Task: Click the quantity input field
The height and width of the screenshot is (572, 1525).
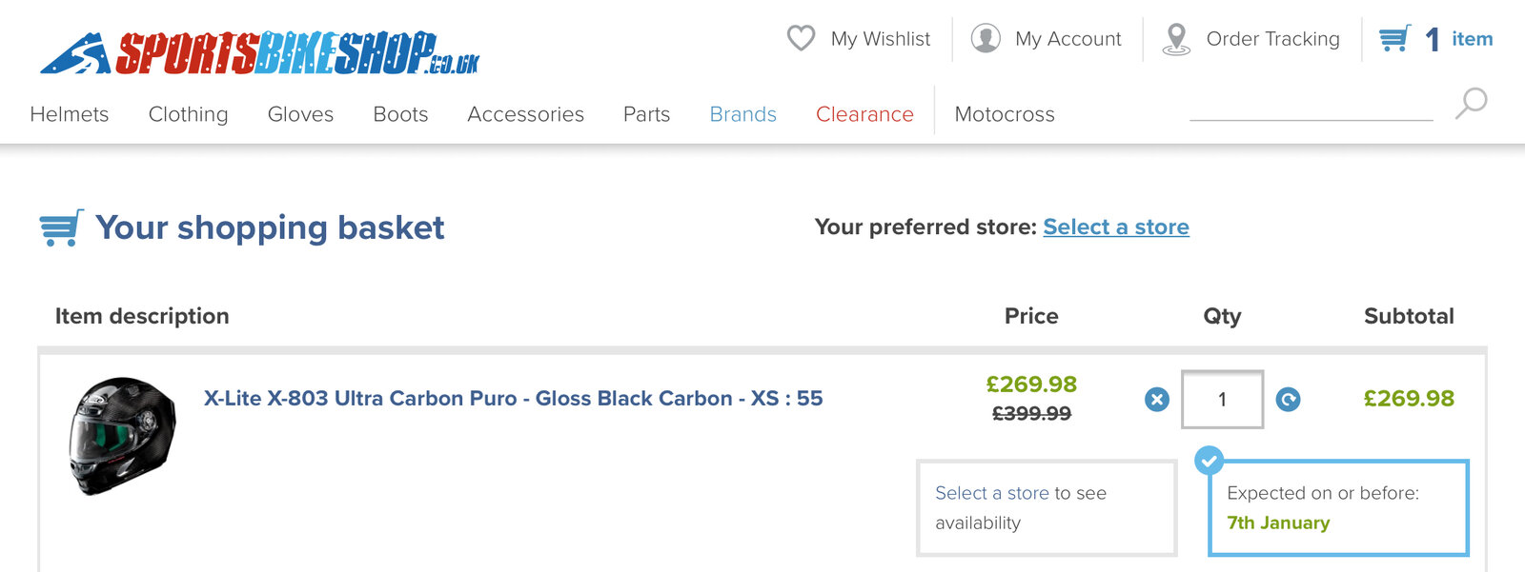Action: click(1222, 400)
